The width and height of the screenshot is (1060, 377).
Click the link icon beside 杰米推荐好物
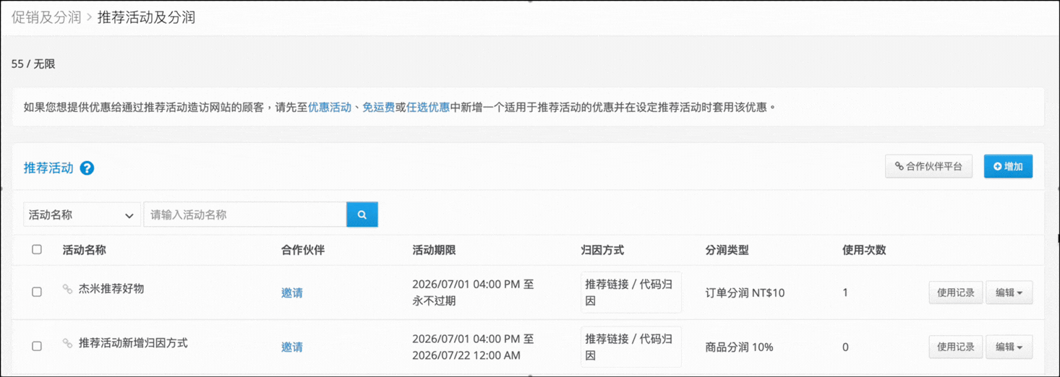[67, 289]
